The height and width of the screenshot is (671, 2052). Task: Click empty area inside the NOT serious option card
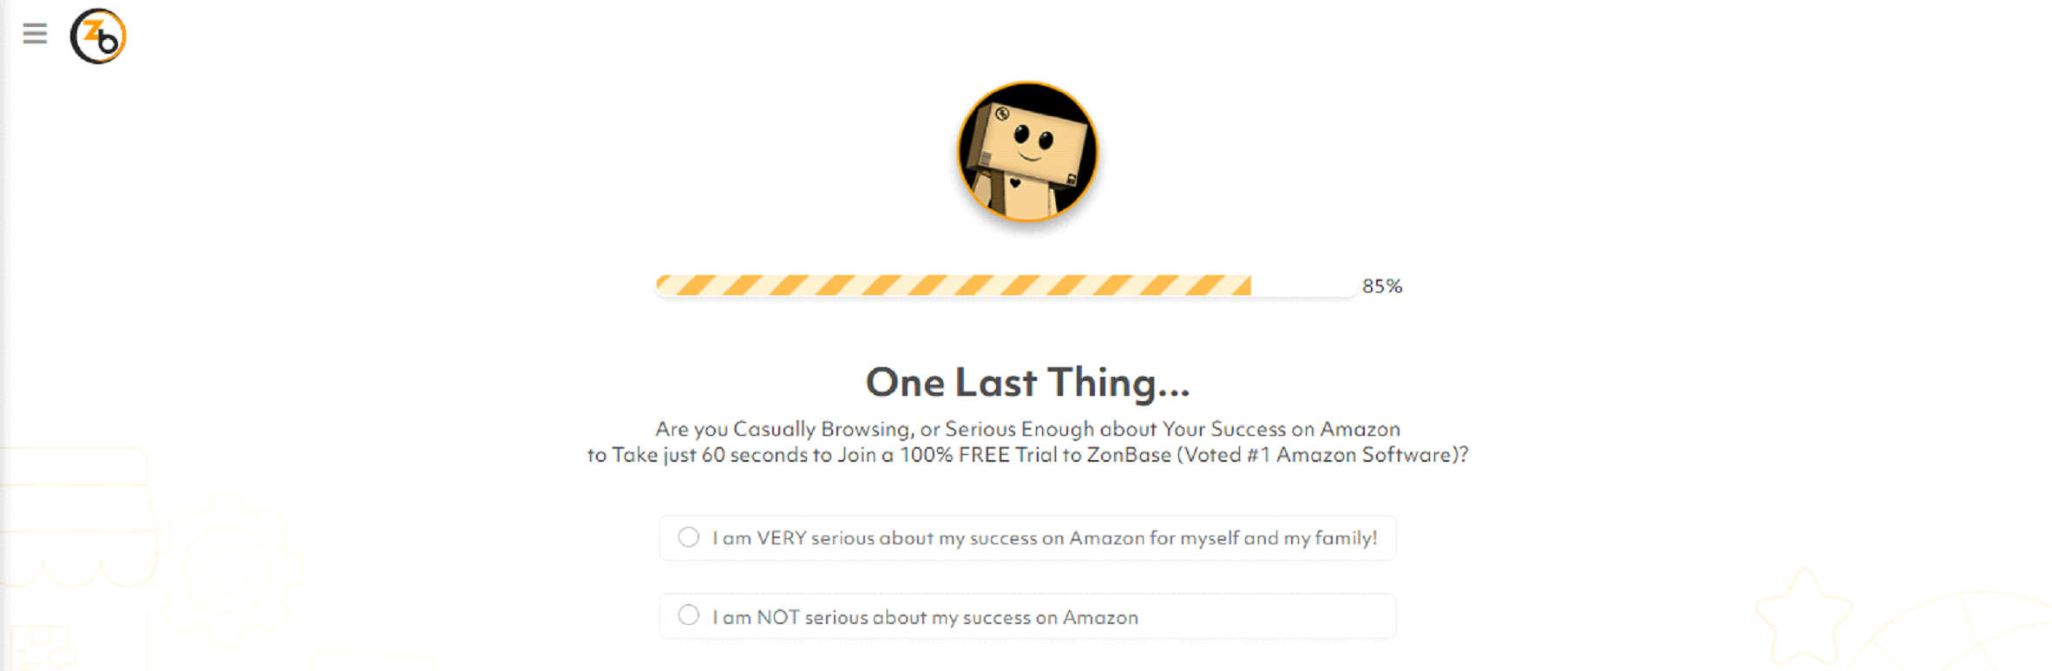[x=1267, y=616]
